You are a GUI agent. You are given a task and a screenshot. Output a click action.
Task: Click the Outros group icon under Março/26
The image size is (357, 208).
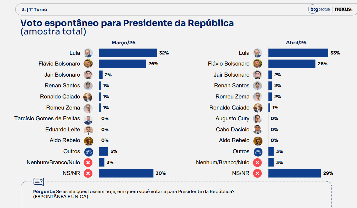pos(89,152)
